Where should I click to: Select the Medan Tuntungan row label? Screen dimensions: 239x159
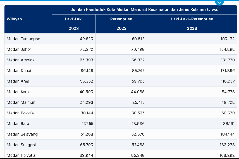(x=23, y=39)
